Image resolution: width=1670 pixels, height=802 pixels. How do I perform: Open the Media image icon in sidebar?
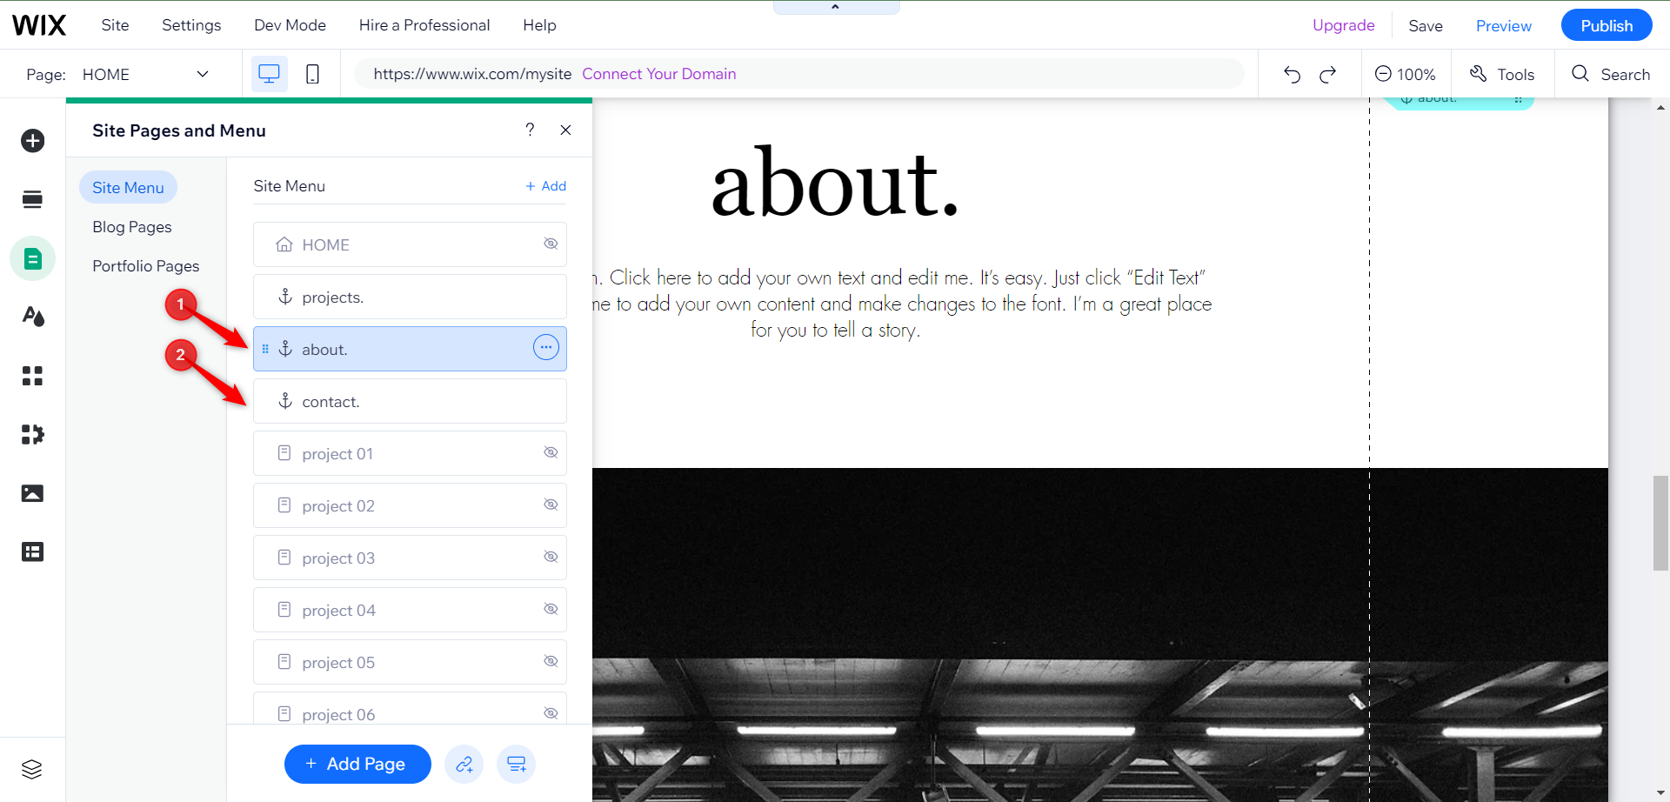pyautogui.click(x=33, y=493)
